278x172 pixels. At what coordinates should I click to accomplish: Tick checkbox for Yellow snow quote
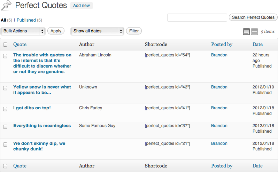tap(5, 88)
